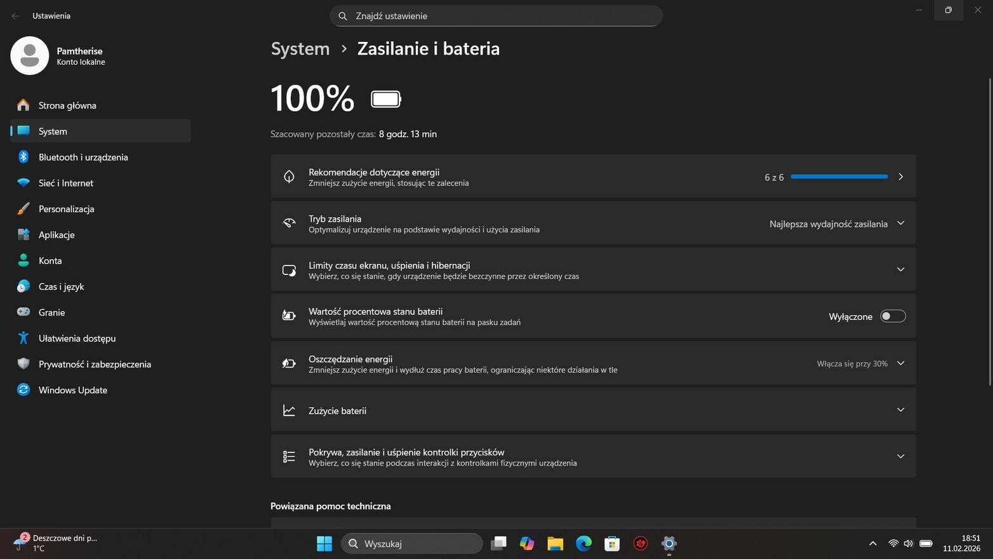The width and height of the screenshot is (993, 559).
Task: Click the energy recommendations progress bar
Action: tap(839, 177)
